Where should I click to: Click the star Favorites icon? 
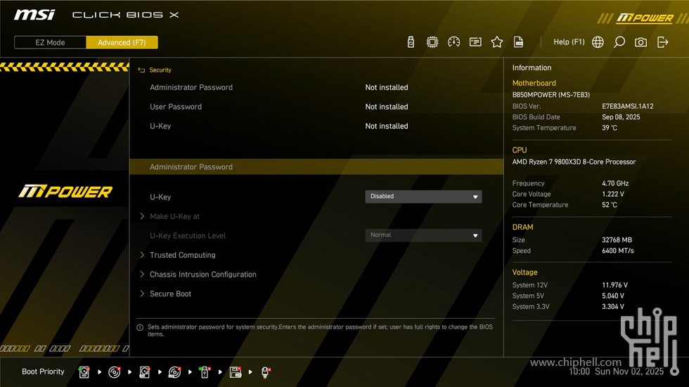click(x=497, y=42)
